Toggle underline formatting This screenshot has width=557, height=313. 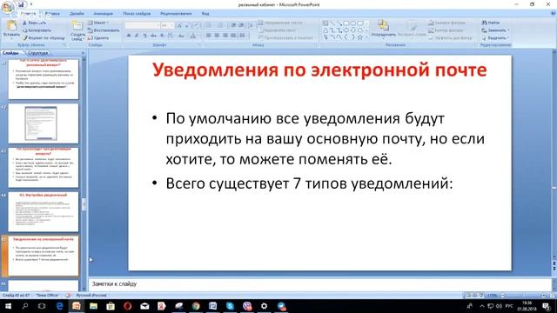point(144,36)
